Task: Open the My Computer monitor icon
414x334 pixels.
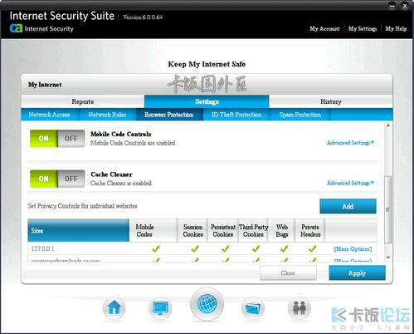Action: [x=160, y=308]
